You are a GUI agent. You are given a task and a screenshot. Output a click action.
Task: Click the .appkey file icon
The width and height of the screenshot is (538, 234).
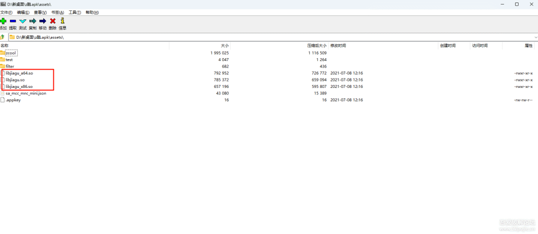tap(2, 100)
